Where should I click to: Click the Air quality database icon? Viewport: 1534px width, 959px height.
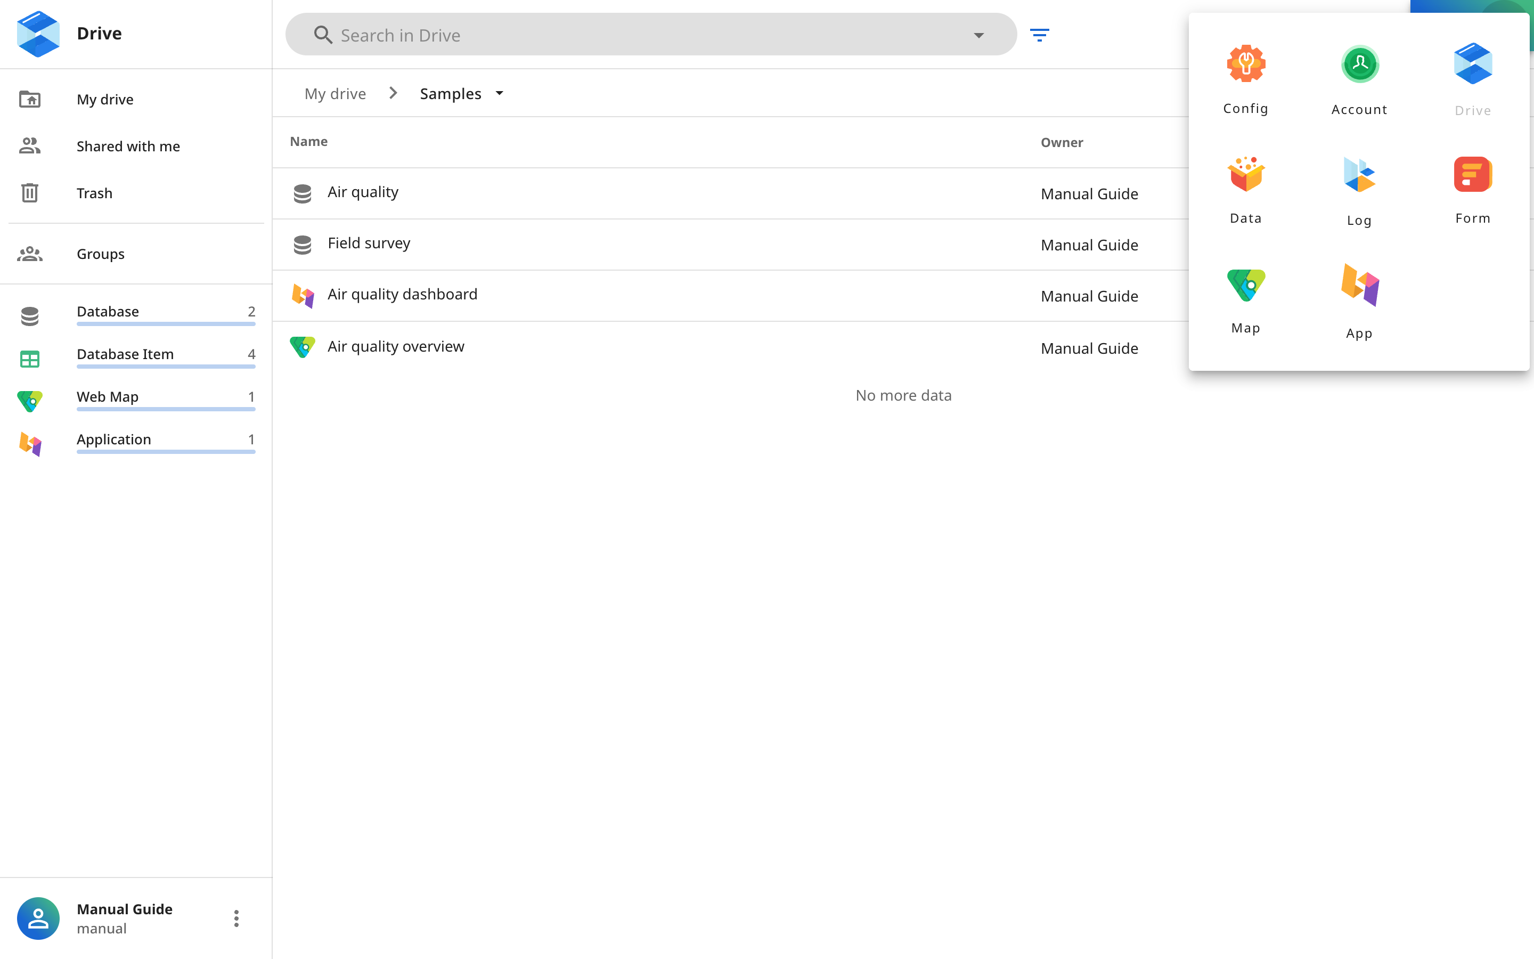[x=303, y=193]
